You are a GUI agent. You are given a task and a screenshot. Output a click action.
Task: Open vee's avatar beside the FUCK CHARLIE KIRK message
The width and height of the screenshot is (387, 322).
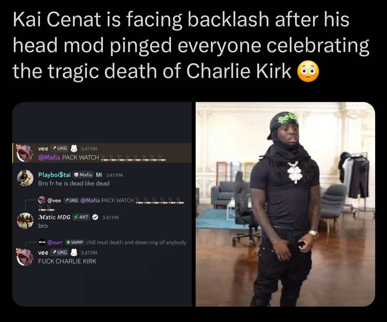25,257
